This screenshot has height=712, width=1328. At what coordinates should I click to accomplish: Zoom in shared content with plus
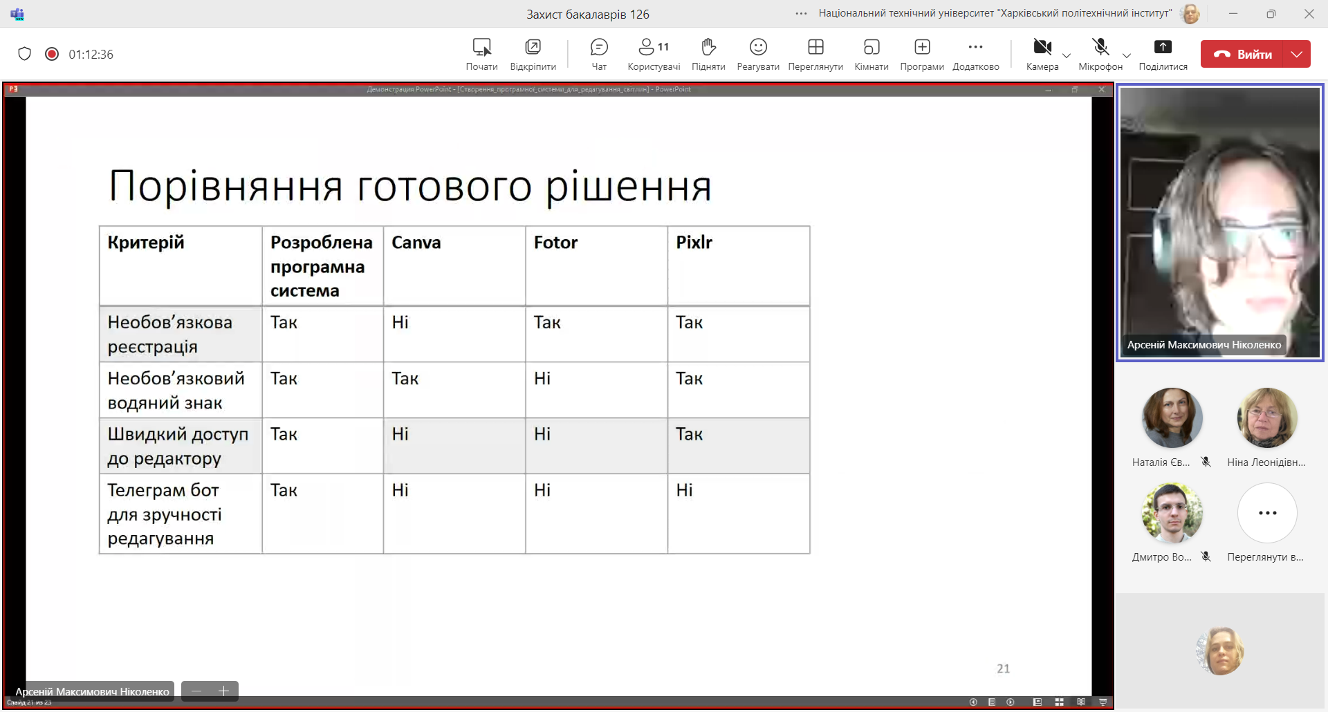click(223, 691)
